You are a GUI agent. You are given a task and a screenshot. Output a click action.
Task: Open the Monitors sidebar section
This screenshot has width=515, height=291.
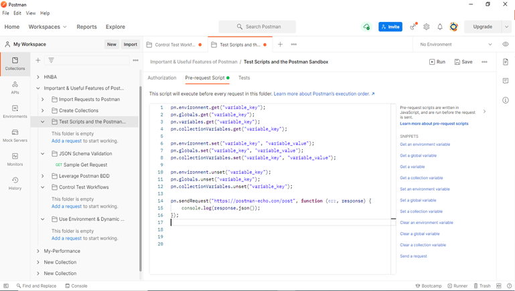15,159
